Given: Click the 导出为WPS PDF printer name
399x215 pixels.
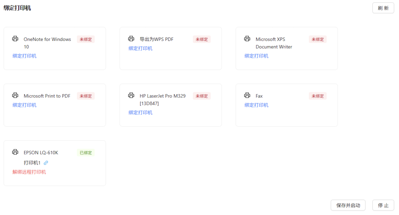Looking at the screenshot, I should click(156, 39).
